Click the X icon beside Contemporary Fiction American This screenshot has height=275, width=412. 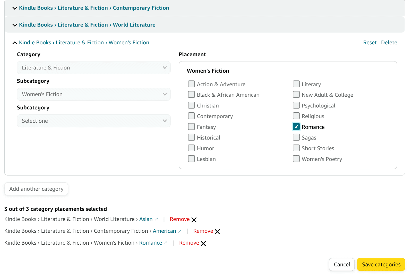pyautogui.click(x=217, y=232)
